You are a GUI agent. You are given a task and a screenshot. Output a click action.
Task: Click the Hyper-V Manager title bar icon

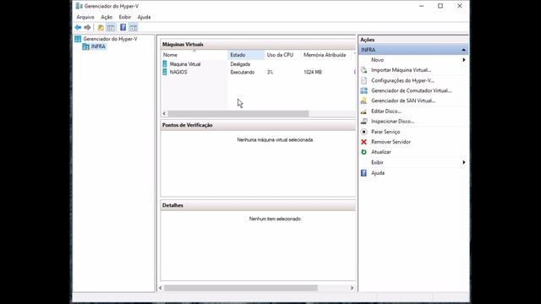(x=79, y=6)
